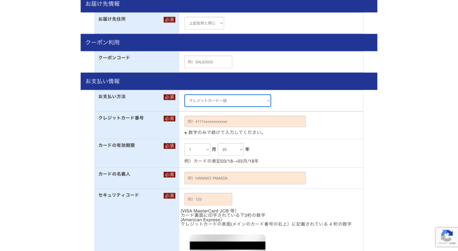
Task: Select the セキュリティコード input box
Action: point(208,199)
